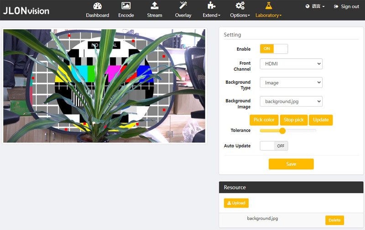The image size is (365, 230).
Task: Open the Background Image dropdown
Action: tap(291, 101)
